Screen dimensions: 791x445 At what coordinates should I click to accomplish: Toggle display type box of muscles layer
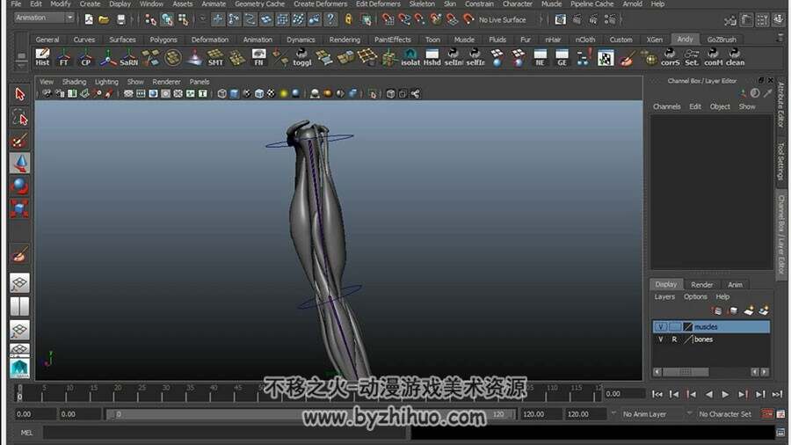pyautogui.click(x=674, y=327)
